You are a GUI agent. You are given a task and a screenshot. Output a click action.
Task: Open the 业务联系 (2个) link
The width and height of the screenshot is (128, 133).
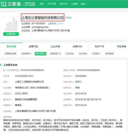pos(56,24)
